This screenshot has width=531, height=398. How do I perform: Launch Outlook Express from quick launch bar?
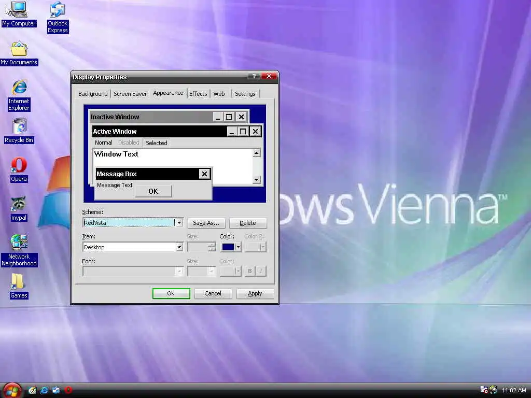point(56,390)
